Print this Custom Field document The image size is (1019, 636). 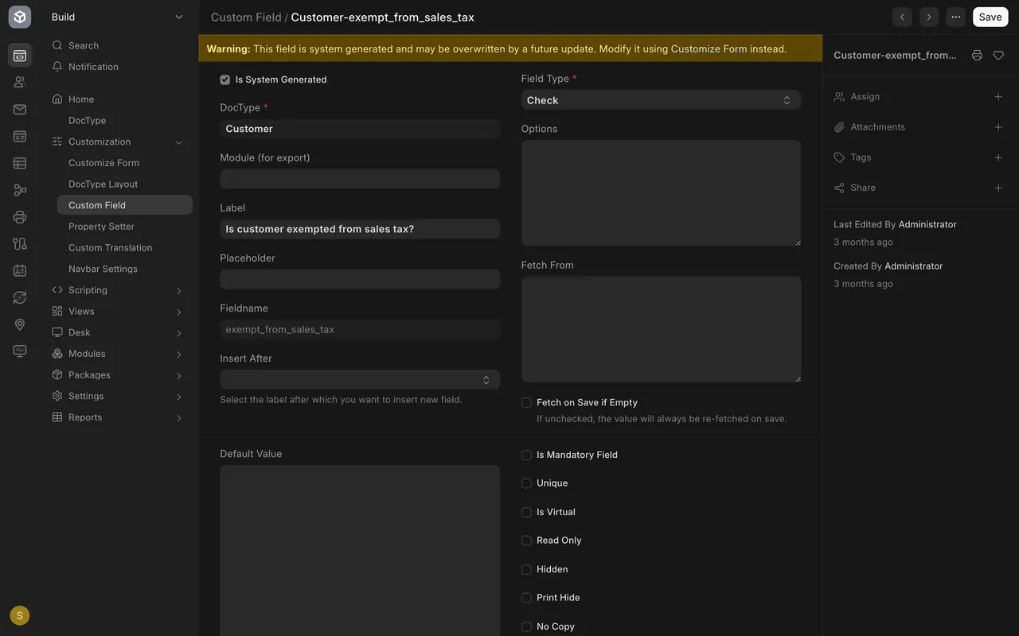[x=977, y=55]
